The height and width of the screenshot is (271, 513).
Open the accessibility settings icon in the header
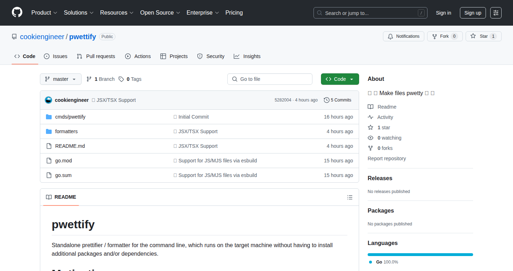pyautogui.click(x=496, y=13)
